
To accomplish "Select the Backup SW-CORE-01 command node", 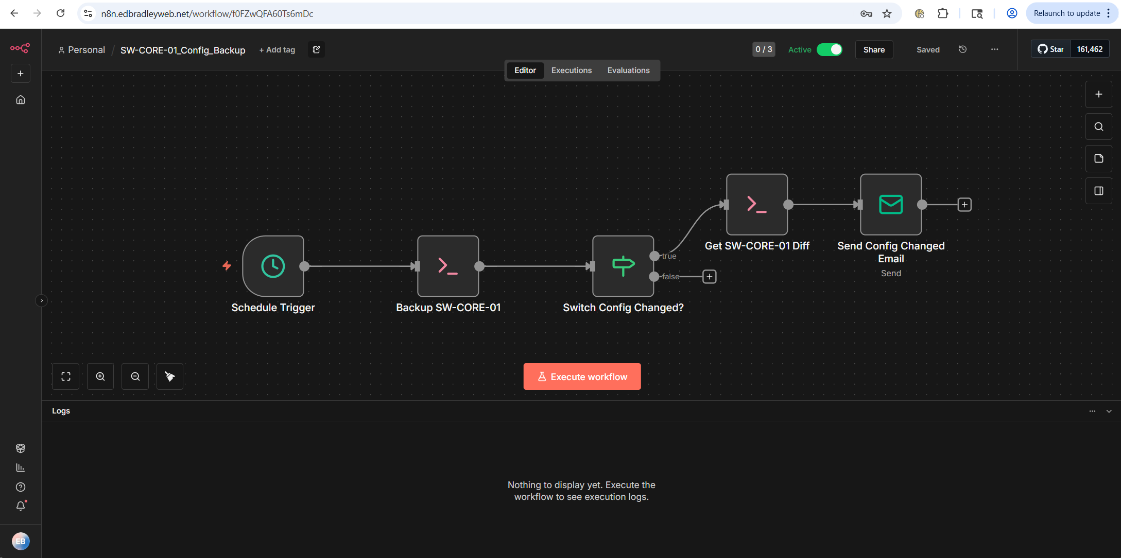I will [x=448, y=266].
